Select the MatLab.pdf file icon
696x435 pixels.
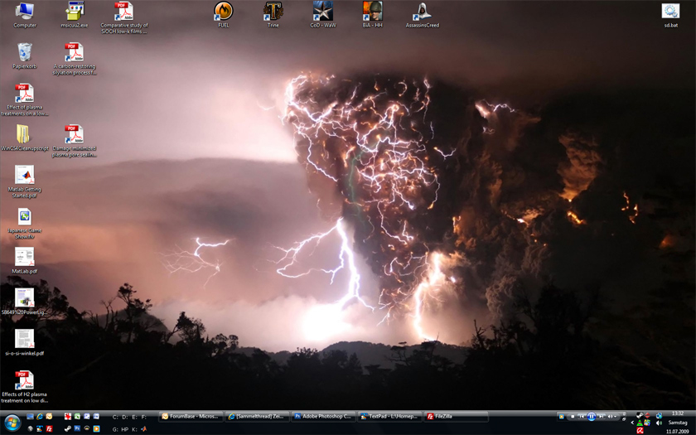[x=24, y=260]
